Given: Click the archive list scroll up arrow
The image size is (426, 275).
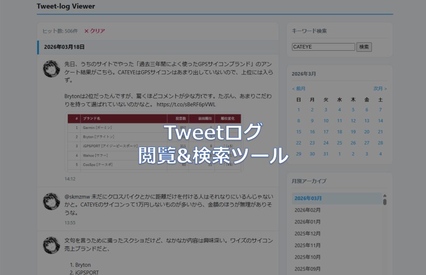Looking at the screenshot, I should pos(385,196).
